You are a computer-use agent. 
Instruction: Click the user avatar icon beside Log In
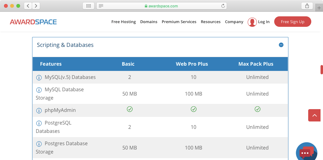252,22
